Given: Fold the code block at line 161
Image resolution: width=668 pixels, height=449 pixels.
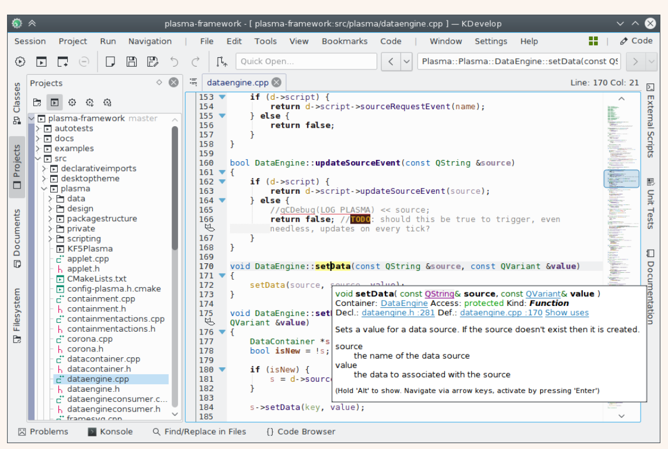Looking at the screenshot, I should (x=222, y=172).
